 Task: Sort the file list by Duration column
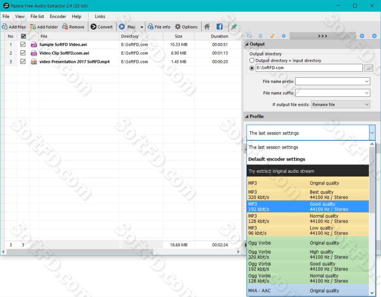[219, 36]
